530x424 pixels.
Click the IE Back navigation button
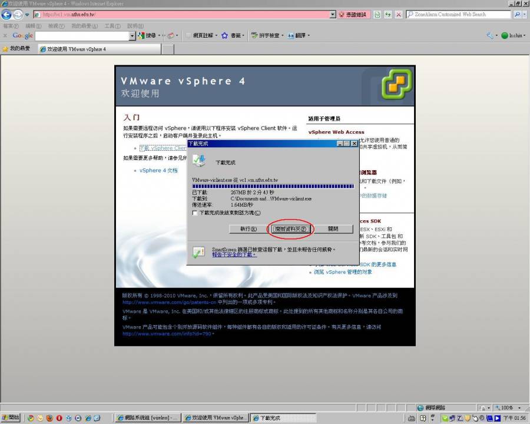pyautogui.click(x=6, y=15)
